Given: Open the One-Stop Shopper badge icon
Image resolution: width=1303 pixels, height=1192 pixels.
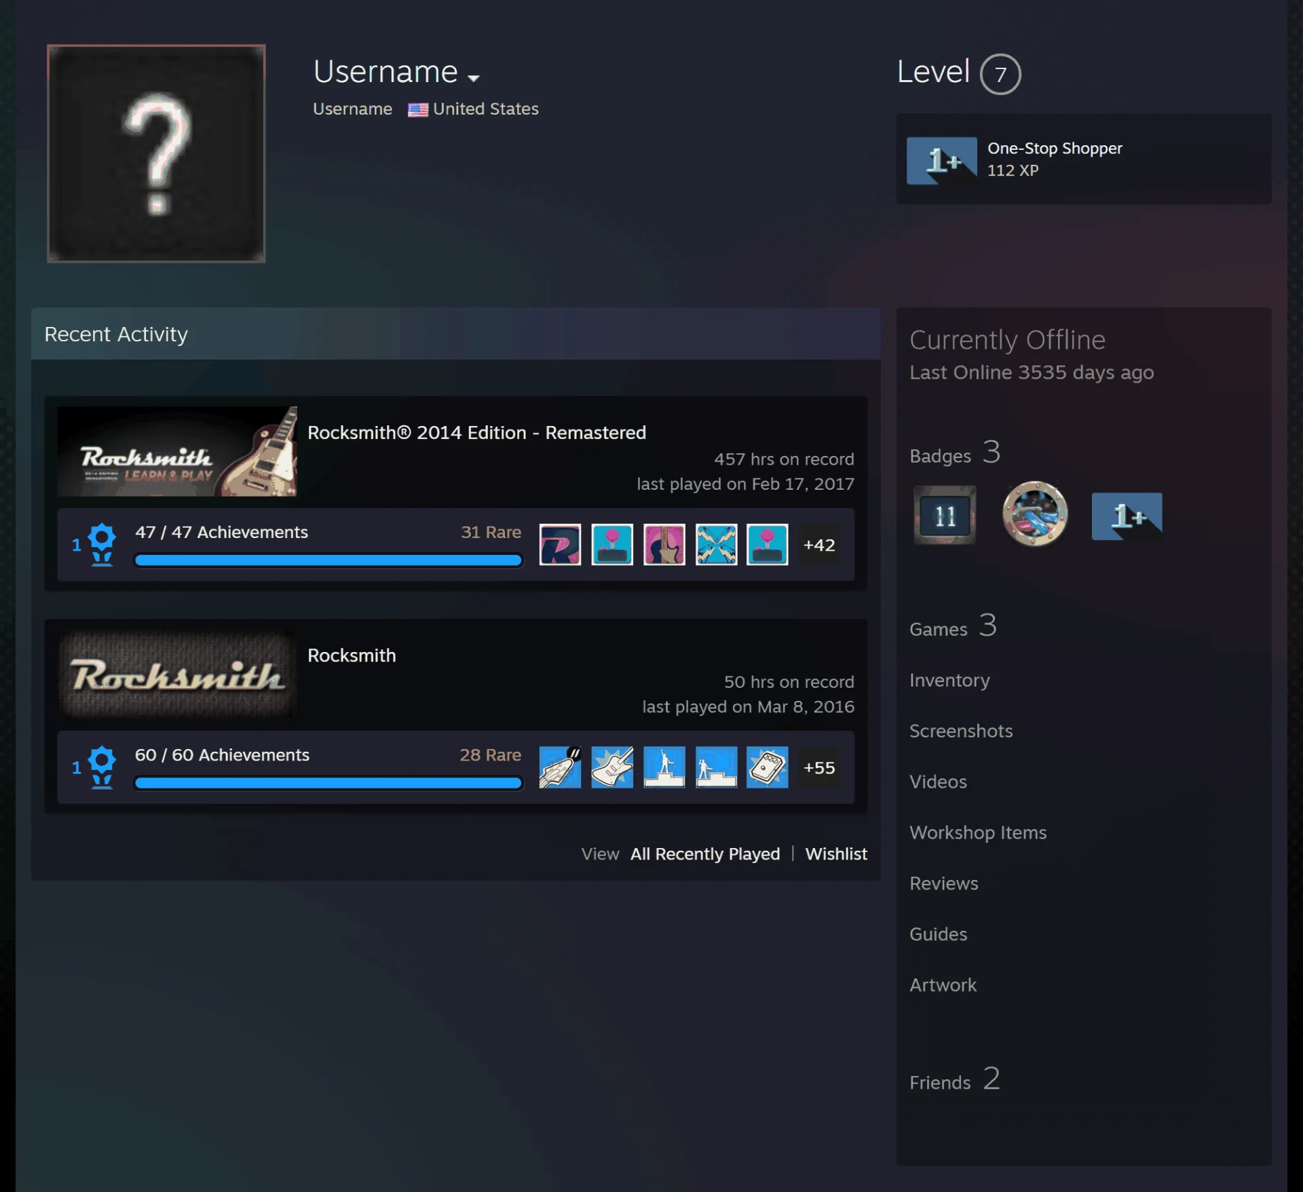Looking at the screenshot, I should [941, 160].
